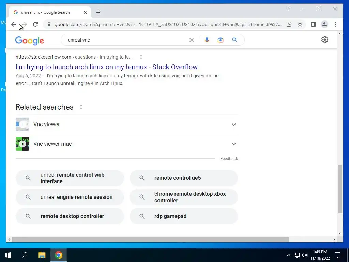349x262 pixels.
Task: Click the scroll-down arrow of vertical scrollbar
Action: pyautogui.click(x=340, y=233)
